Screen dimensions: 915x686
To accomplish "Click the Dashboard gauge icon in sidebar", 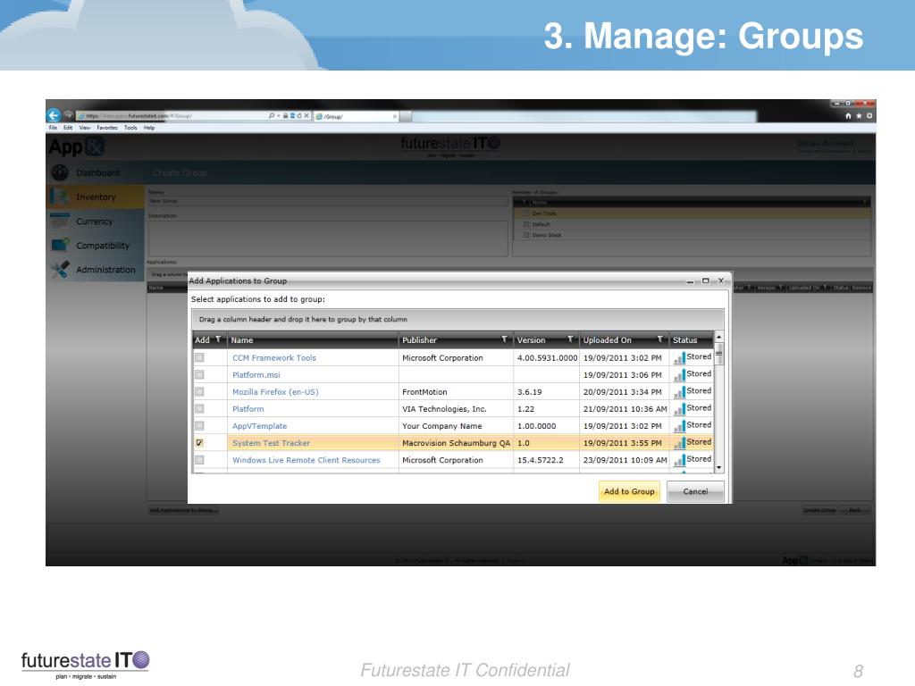I will click(60, 172).
